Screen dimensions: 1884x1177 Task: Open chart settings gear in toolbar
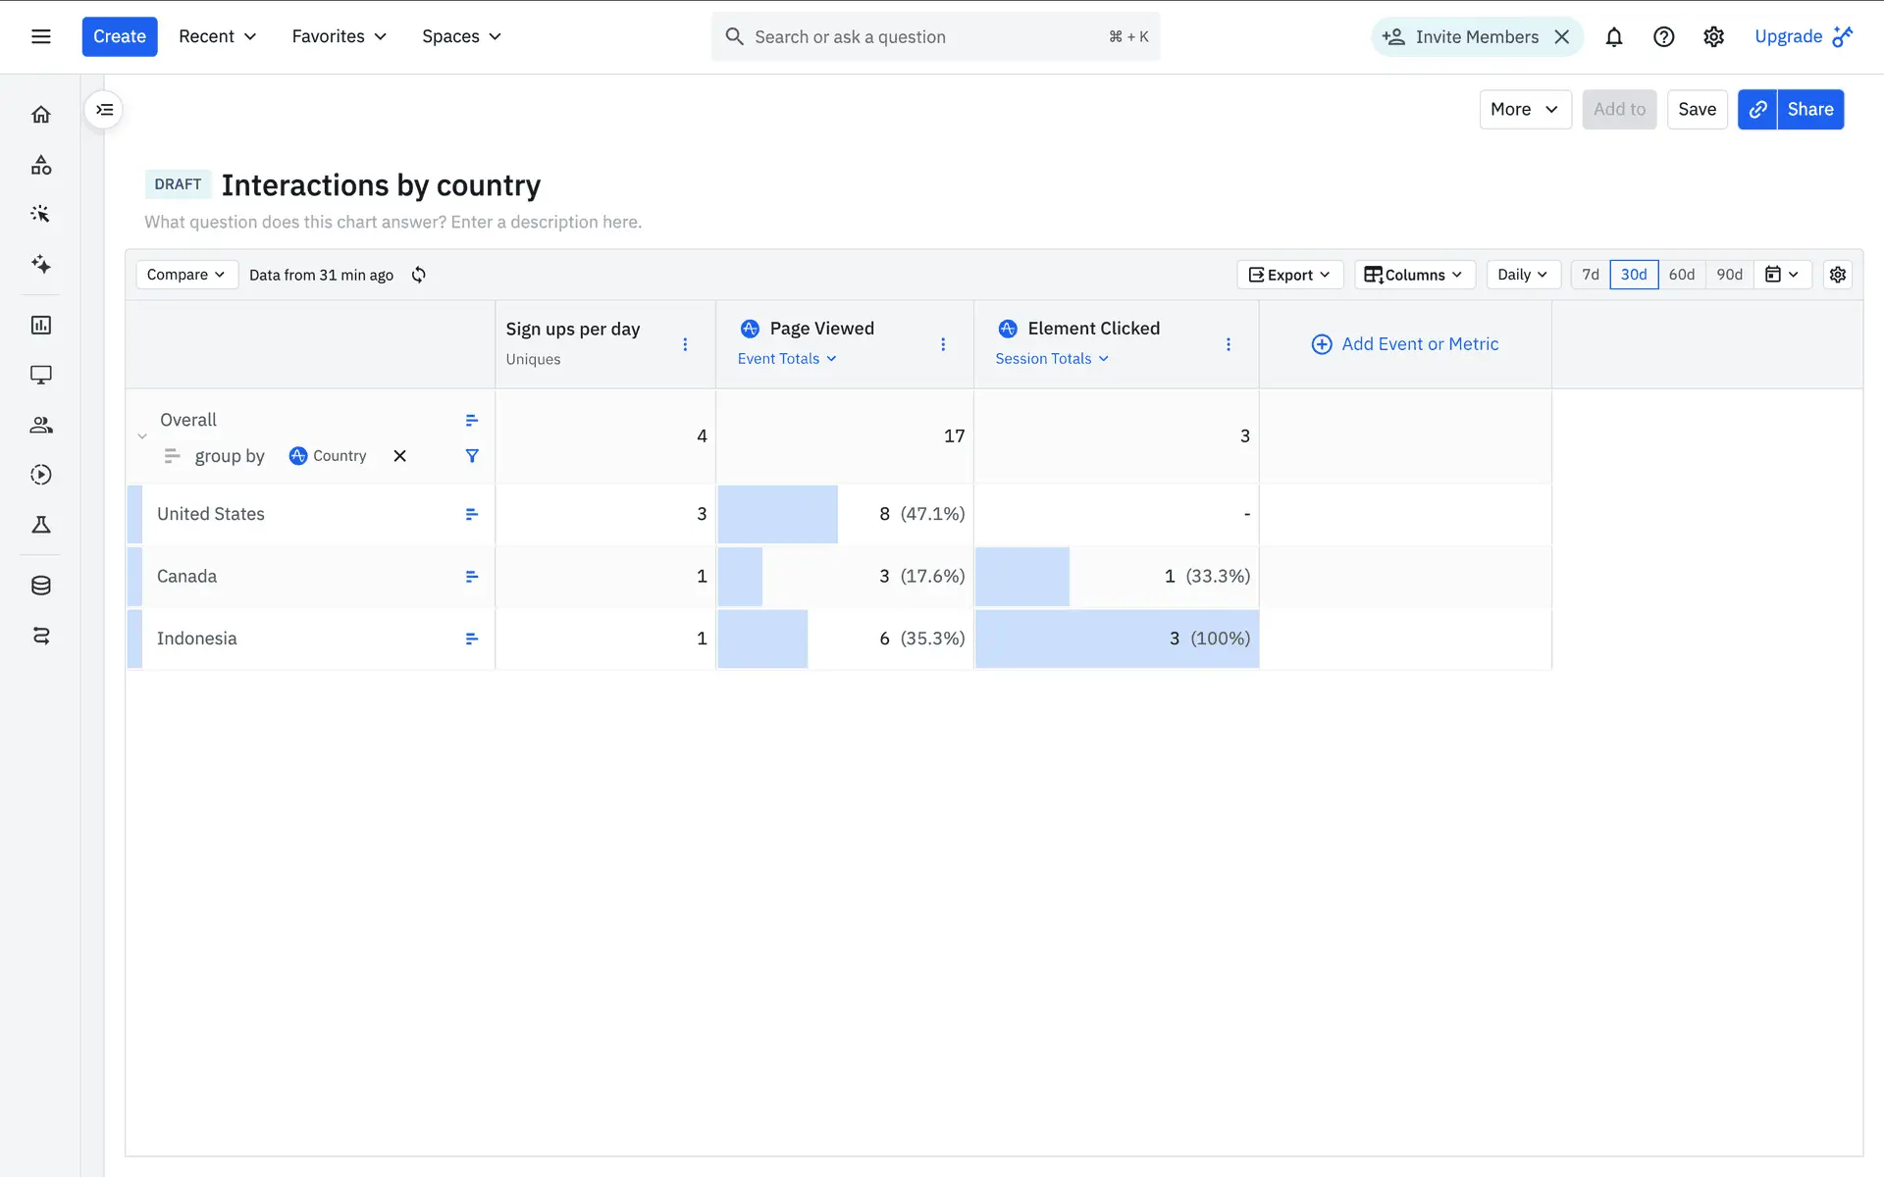click(x=1838, y=275)
